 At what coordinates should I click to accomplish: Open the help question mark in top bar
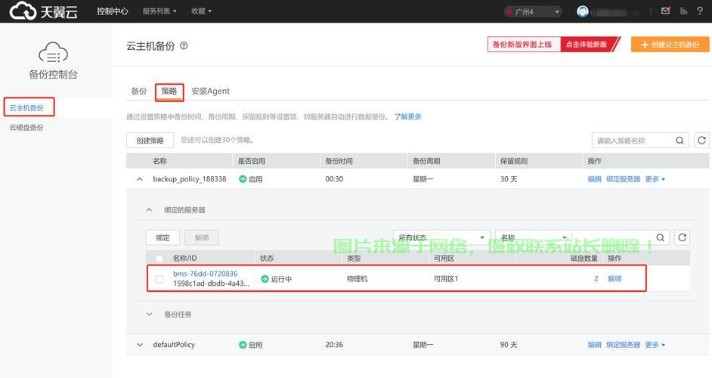(700, 11)
